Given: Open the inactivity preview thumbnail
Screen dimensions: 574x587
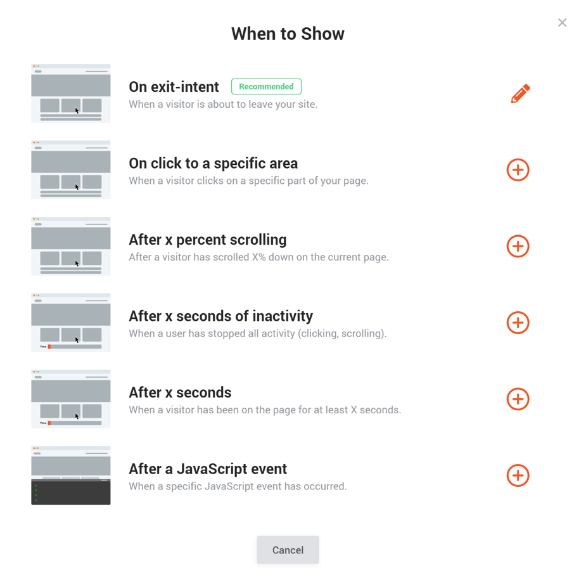Looking at the screenshot, I should pyautogui.click(x=70, y=322).
